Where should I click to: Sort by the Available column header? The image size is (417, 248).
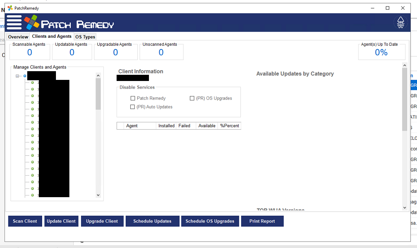tap(207, 126)
